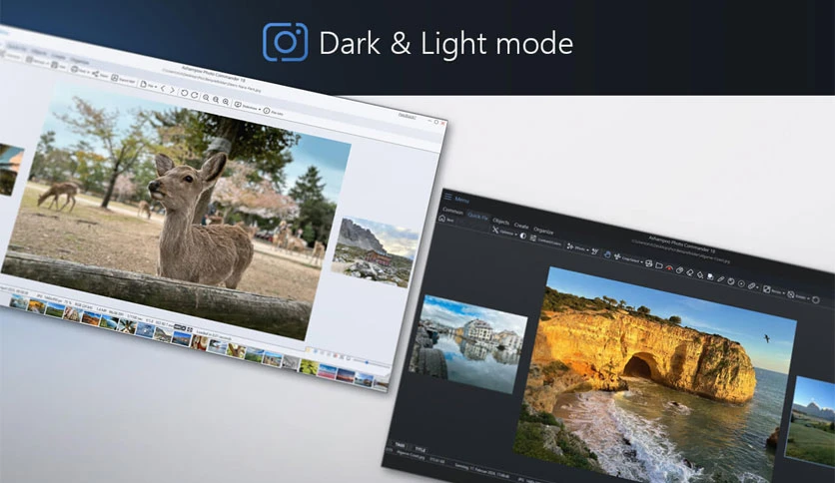Image resolution: width=835 pixels, height=483 pixels.
Task: Expand Slideshow dropdown arrow in light window
Action: pos(260,109)
